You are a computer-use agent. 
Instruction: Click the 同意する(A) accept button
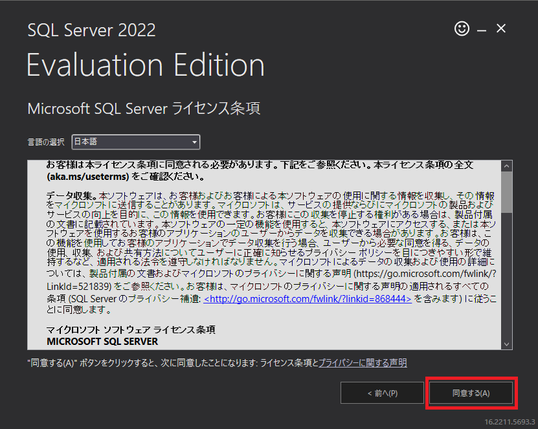pyautogui.click(x=471, y=393)
